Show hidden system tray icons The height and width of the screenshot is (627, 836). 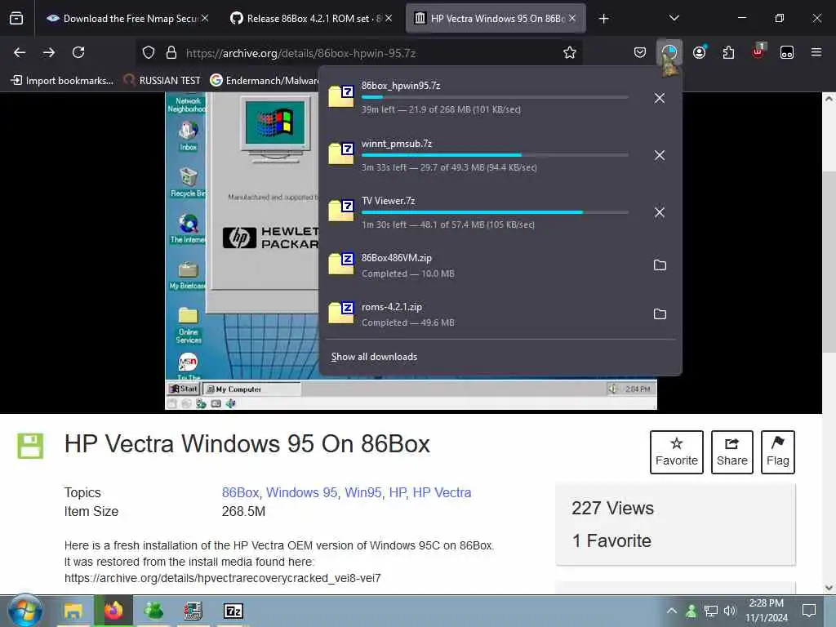coord(672,611)
